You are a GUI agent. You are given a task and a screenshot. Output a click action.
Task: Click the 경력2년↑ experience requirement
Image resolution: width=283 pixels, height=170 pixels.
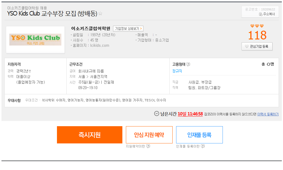pos(24,71)
